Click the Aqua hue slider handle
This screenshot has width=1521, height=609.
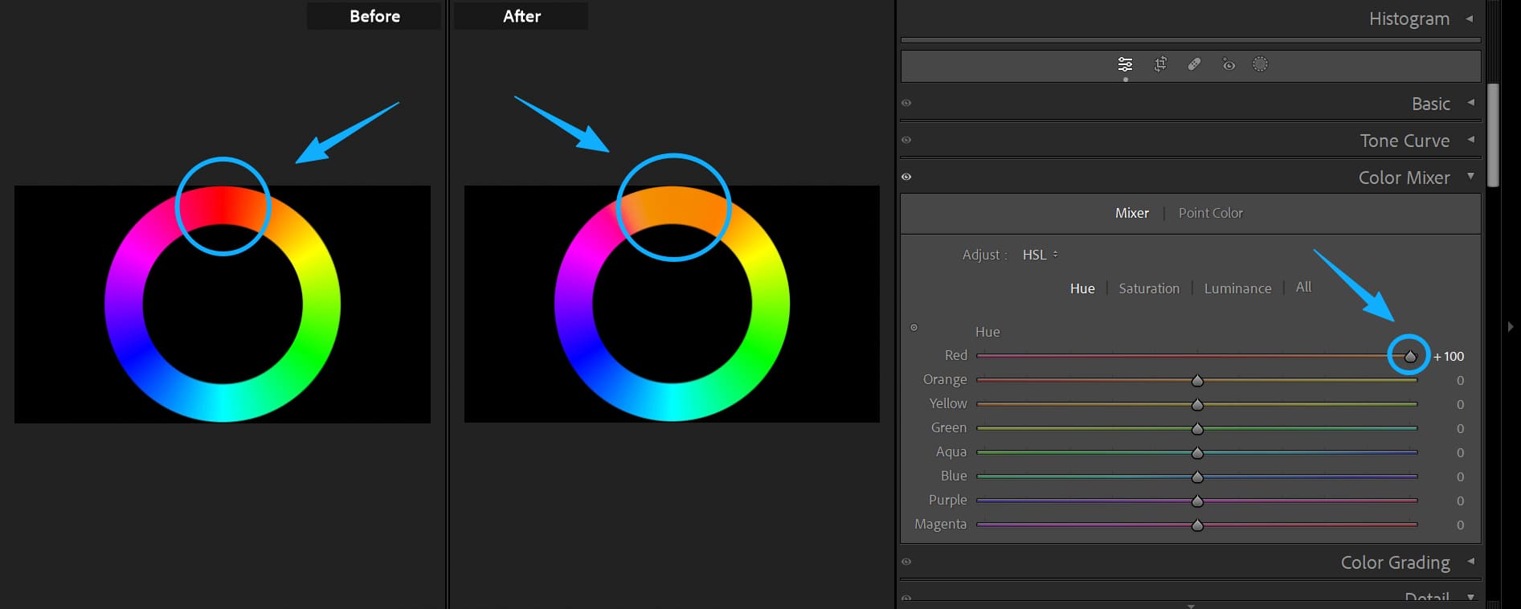tap(1197, 452)
